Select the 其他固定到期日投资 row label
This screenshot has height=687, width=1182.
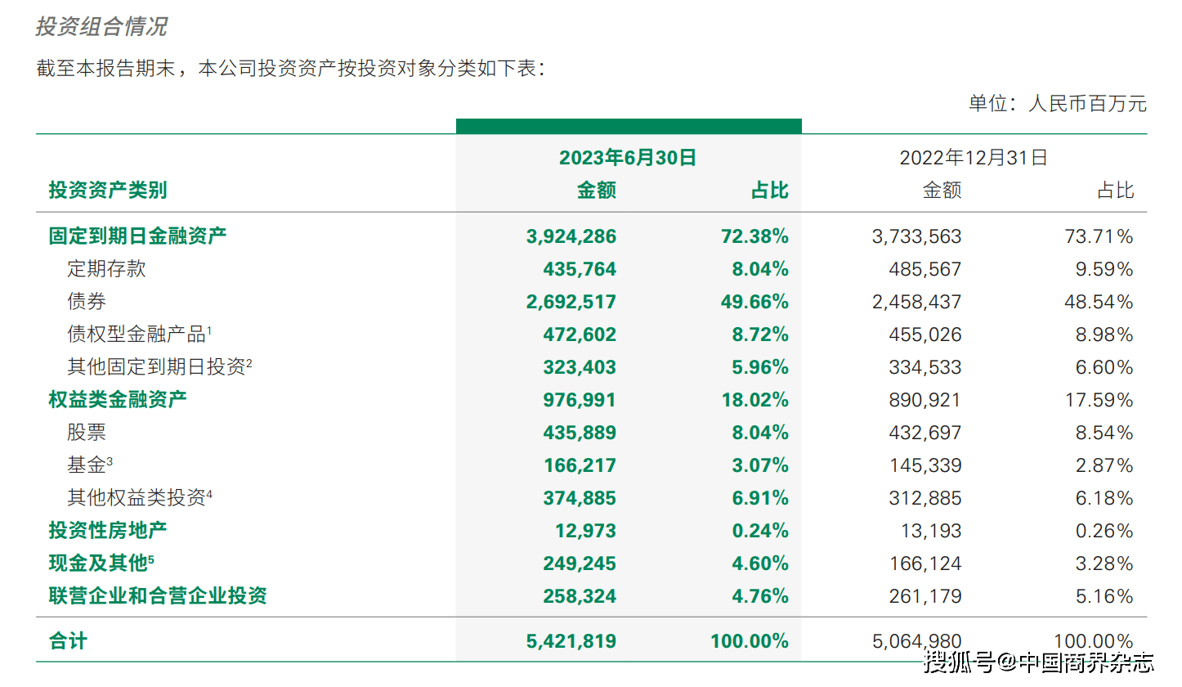pyautogui.click(x=159, y=367)
